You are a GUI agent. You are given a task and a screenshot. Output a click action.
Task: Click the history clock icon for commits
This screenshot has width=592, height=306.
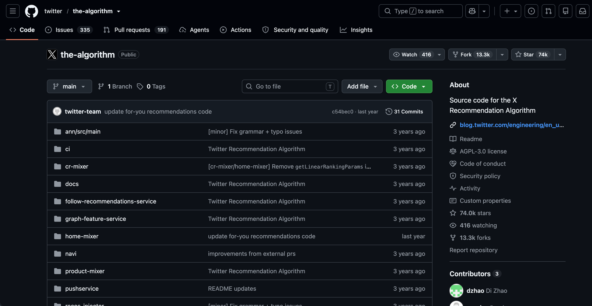tap(389, 111)
